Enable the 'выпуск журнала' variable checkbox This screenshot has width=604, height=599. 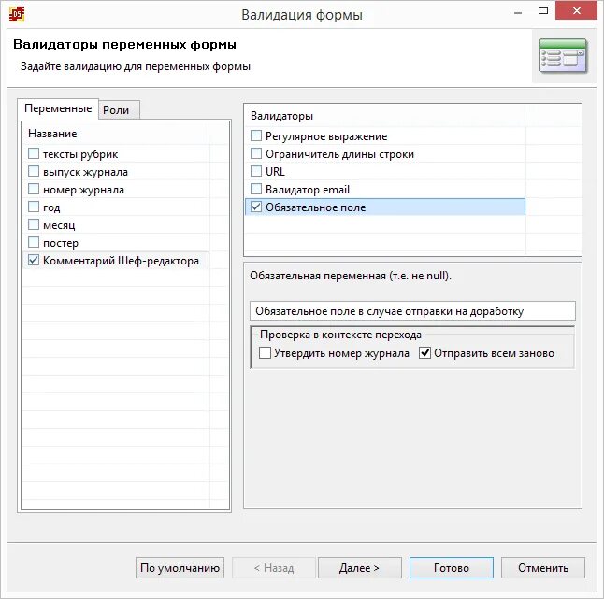tap(34, 171)
